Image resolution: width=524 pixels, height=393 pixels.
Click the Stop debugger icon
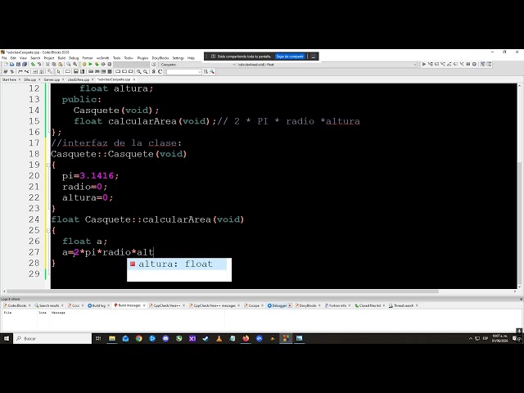[x=474, y=64]
